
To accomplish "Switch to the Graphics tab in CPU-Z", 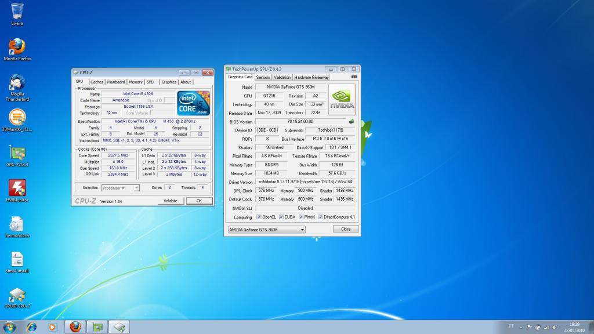I will click(169, 82).
